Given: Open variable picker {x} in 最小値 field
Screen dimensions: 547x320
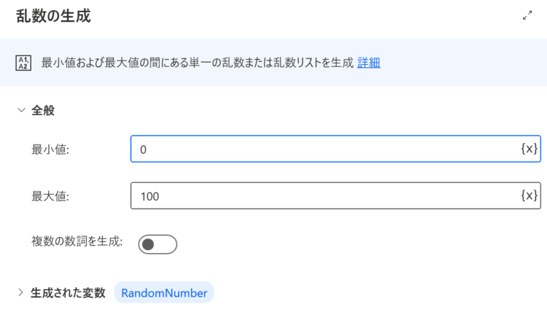Looking at the screenshot, I should click(529, 149).
